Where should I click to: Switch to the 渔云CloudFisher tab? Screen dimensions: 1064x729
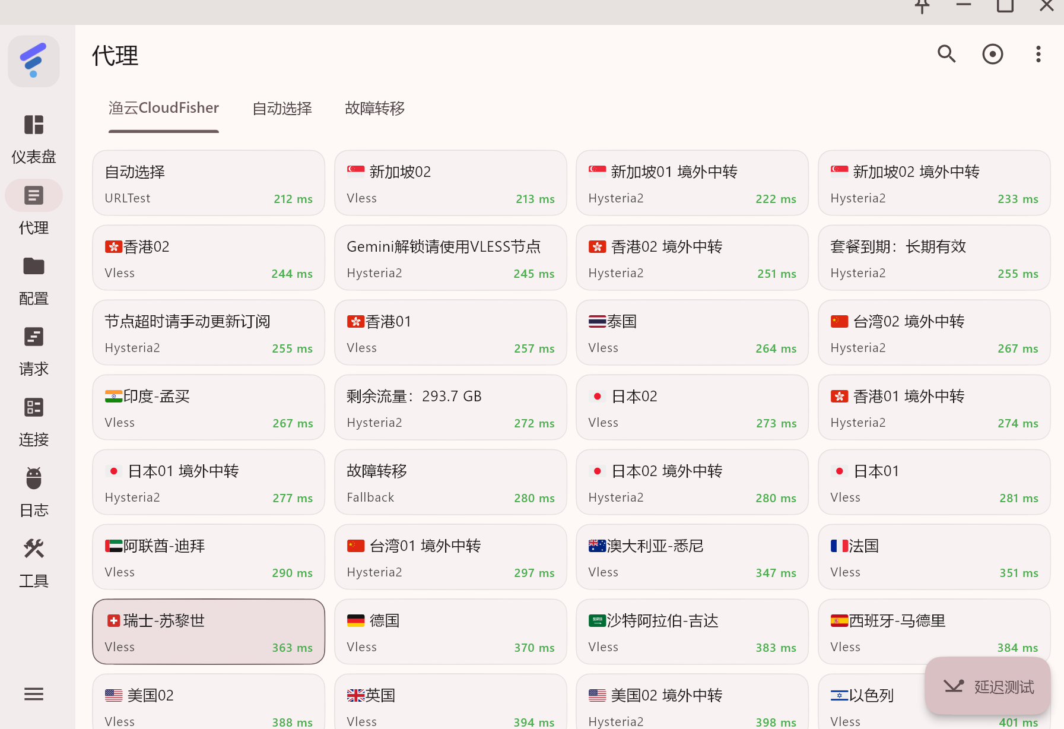click(164, 108)
